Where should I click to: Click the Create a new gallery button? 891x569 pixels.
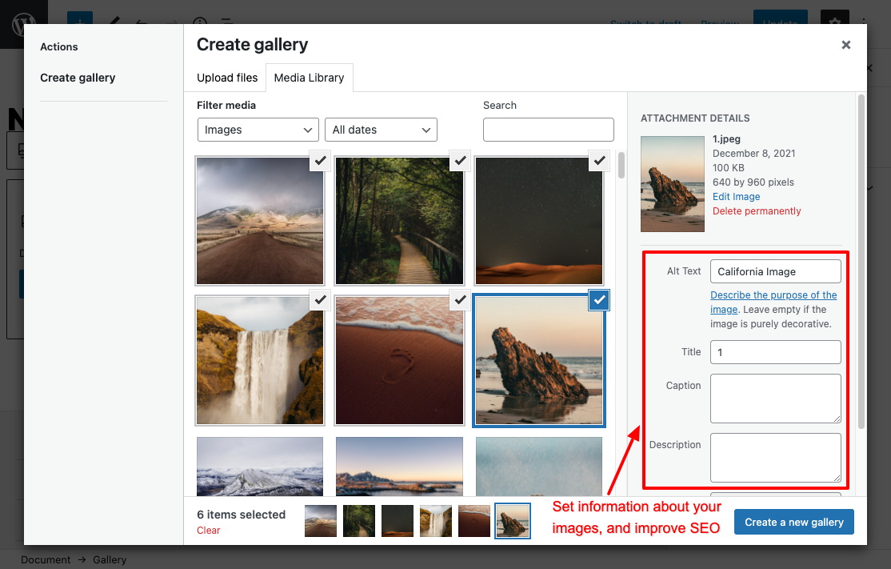point(794,522)
